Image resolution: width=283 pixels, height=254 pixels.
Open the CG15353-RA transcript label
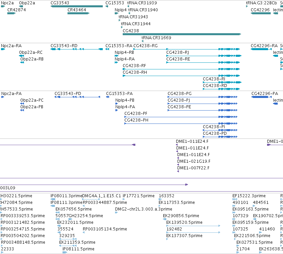pyautogui.click(x=119, y=46)
